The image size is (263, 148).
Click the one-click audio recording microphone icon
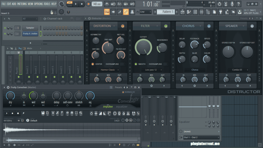(x=232, y=4)
